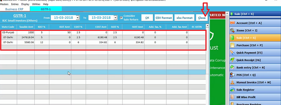Open Items [Ctrl + I] button

click(x=255, y=31)
